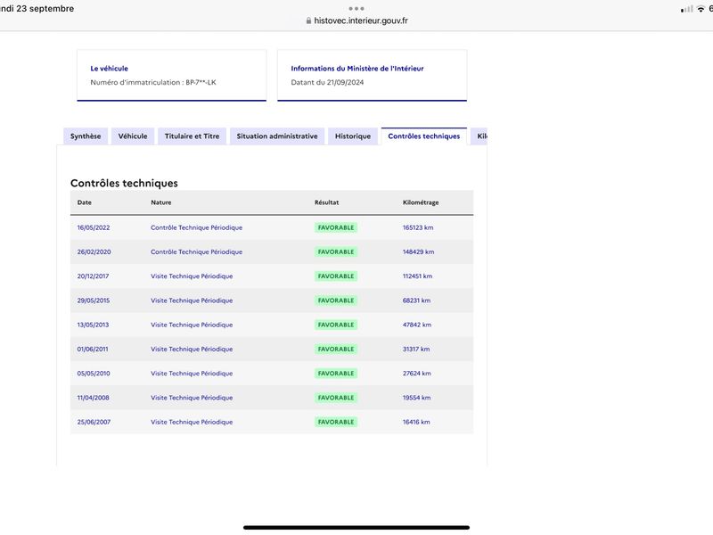Screen dimensions: 713x535
Task: Click Visite Technique Périodique on 13/05/2013 row
Action: tap(192, 325)
